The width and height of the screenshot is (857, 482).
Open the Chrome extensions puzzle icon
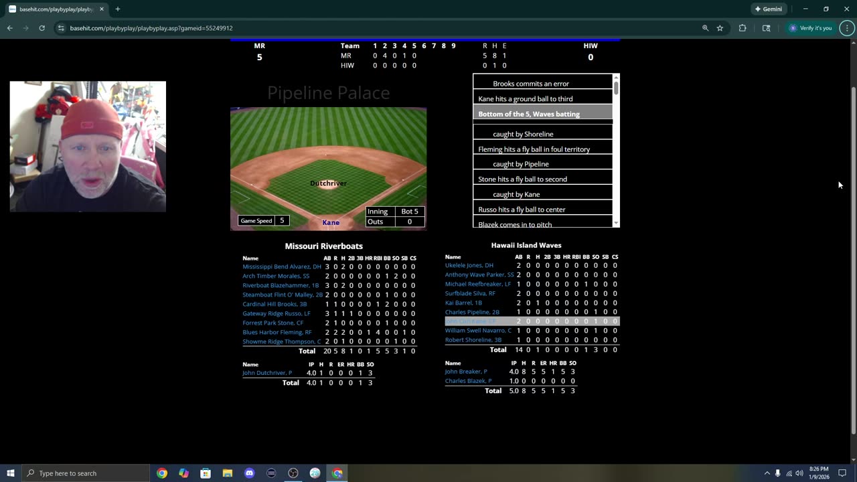click(x=743, y=28)
